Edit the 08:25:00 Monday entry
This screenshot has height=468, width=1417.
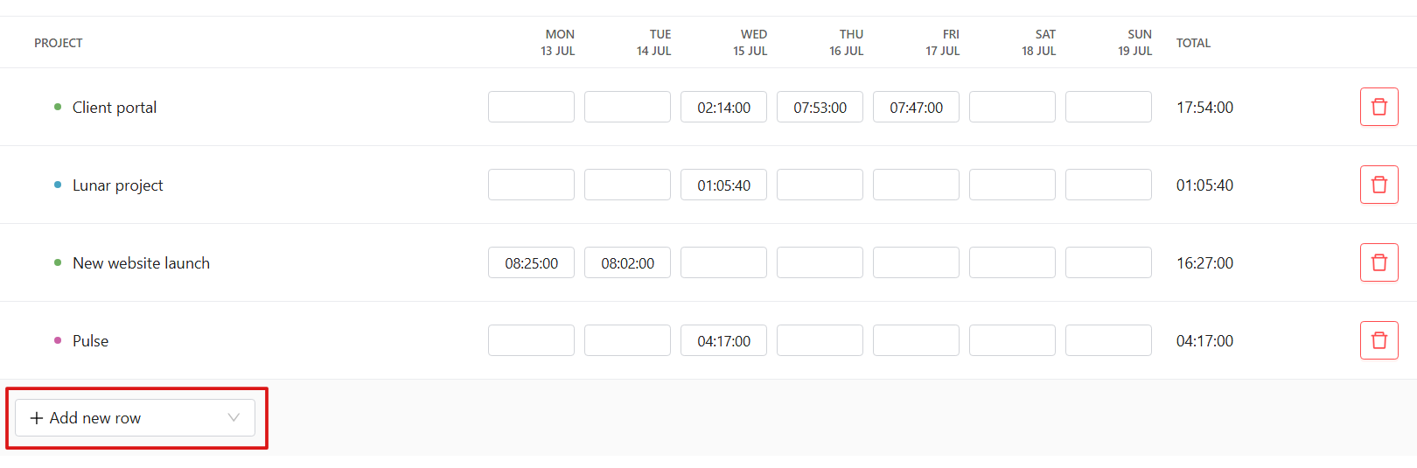531,262
